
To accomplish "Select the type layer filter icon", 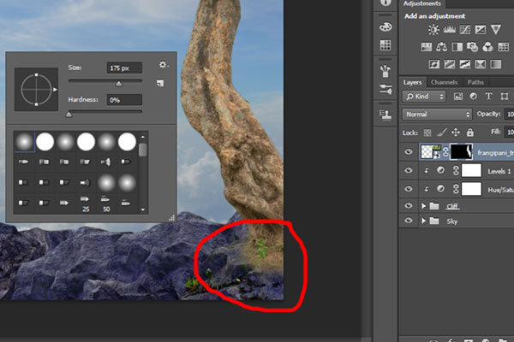I will pos(488,97).
